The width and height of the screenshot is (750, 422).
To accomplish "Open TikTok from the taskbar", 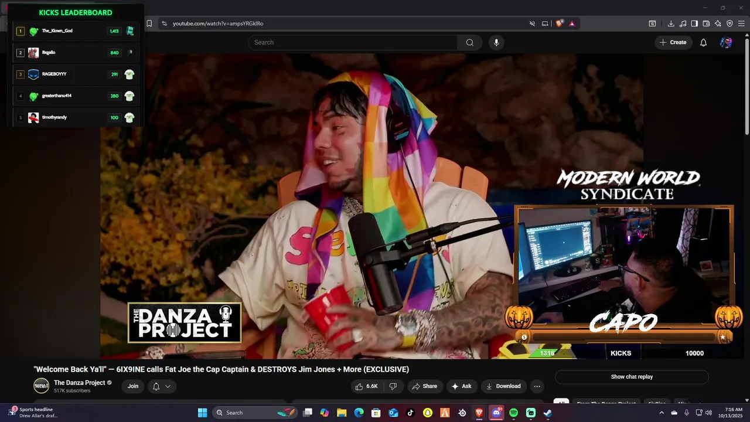I will (x=410, y=413).
